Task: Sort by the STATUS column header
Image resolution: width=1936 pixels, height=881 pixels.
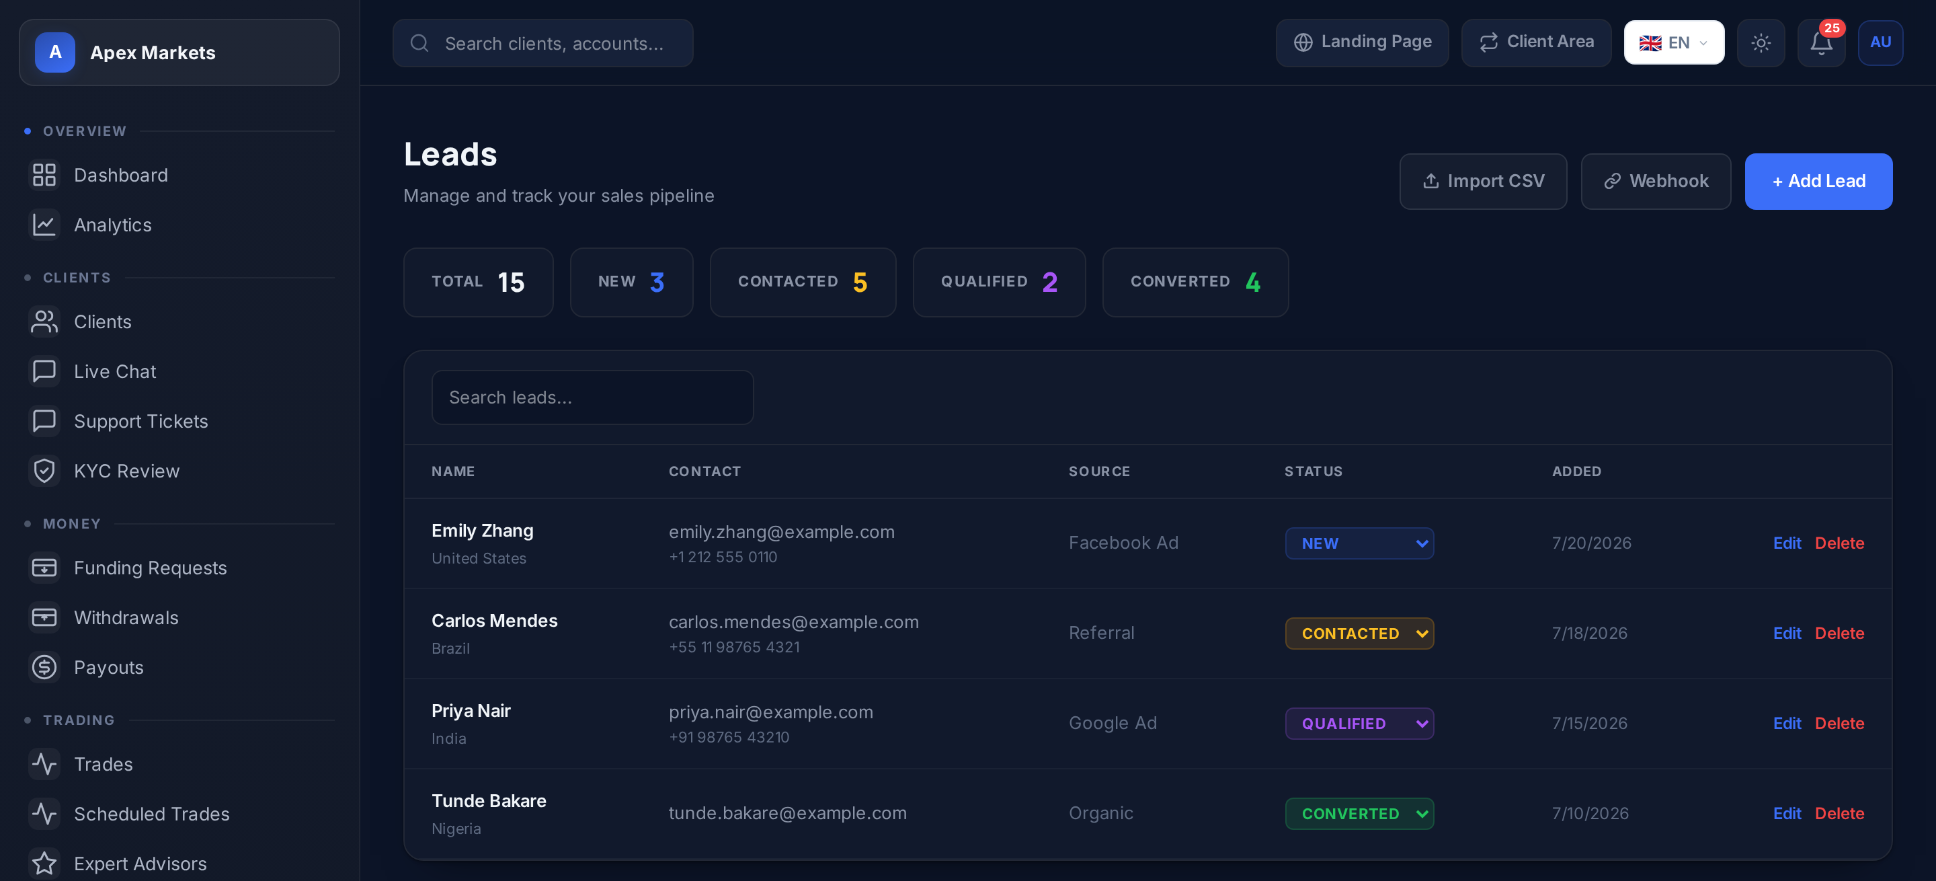Action: tap(1313, 471)
